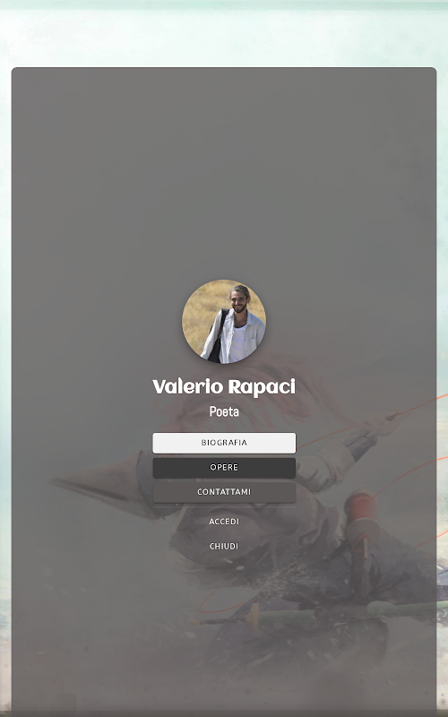The height and width of the screenshot is (717, 448).
Task: Click Valerio Rapaci's circular profile photo
Action: pos(224,322)
